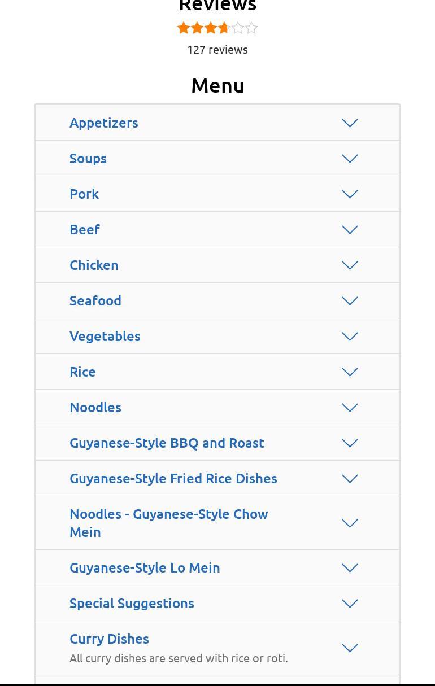Click the Chicken row arrow icon
The image size is (435, 686).
click(x=350, y=265)
